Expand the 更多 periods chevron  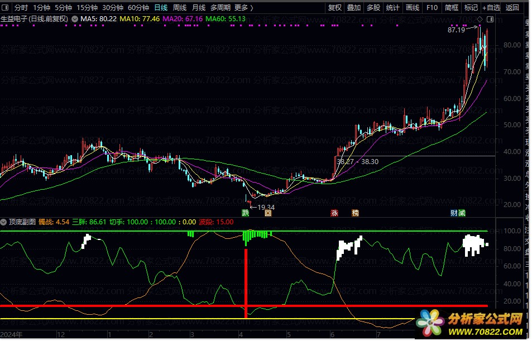251,7
